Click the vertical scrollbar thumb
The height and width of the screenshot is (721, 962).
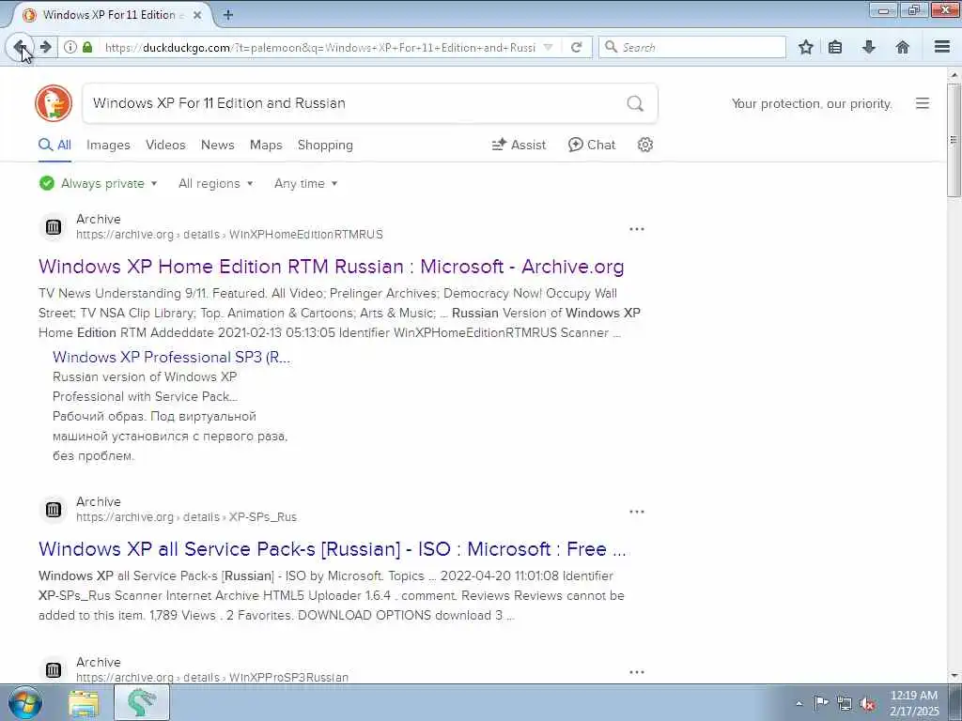[x=954, y=141]
